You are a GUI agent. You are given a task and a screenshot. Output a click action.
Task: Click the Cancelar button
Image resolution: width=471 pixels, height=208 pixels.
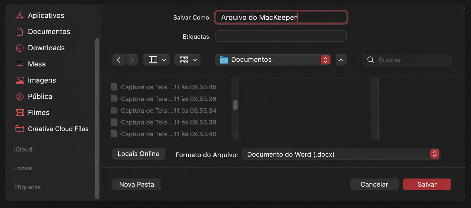pos(374,184)
